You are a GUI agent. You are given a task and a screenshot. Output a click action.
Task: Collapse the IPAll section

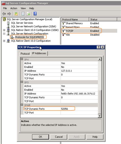tap(22, 104)
